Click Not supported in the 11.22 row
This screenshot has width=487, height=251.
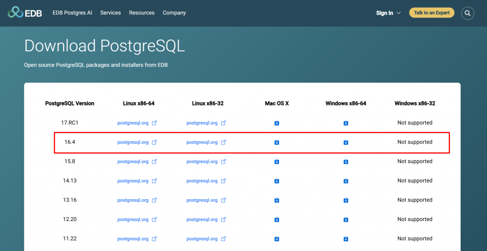click(415, 239)
